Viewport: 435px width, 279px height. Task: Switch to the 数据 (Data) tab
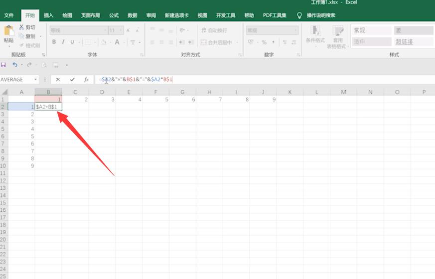coord(133,15)
